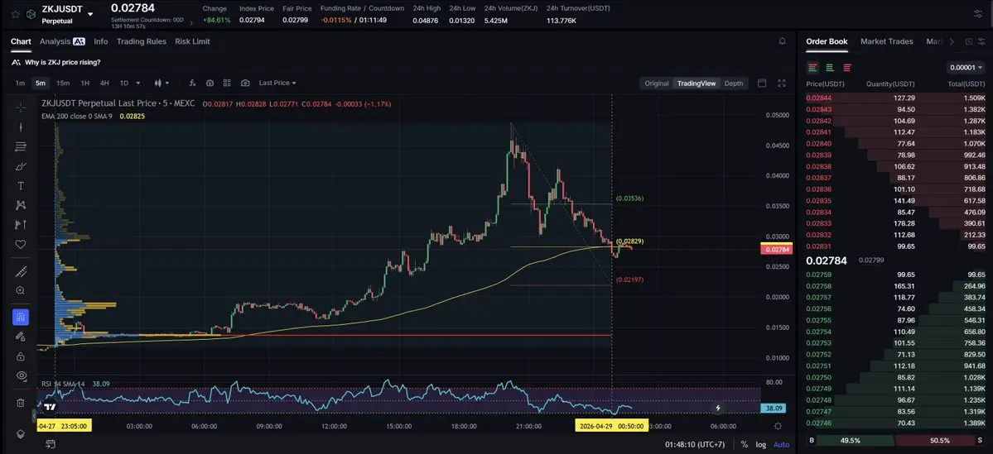The height and width of the screenshot is (454, 993).
Task: Open the long/short position forecasting tool
Action: 20,224
